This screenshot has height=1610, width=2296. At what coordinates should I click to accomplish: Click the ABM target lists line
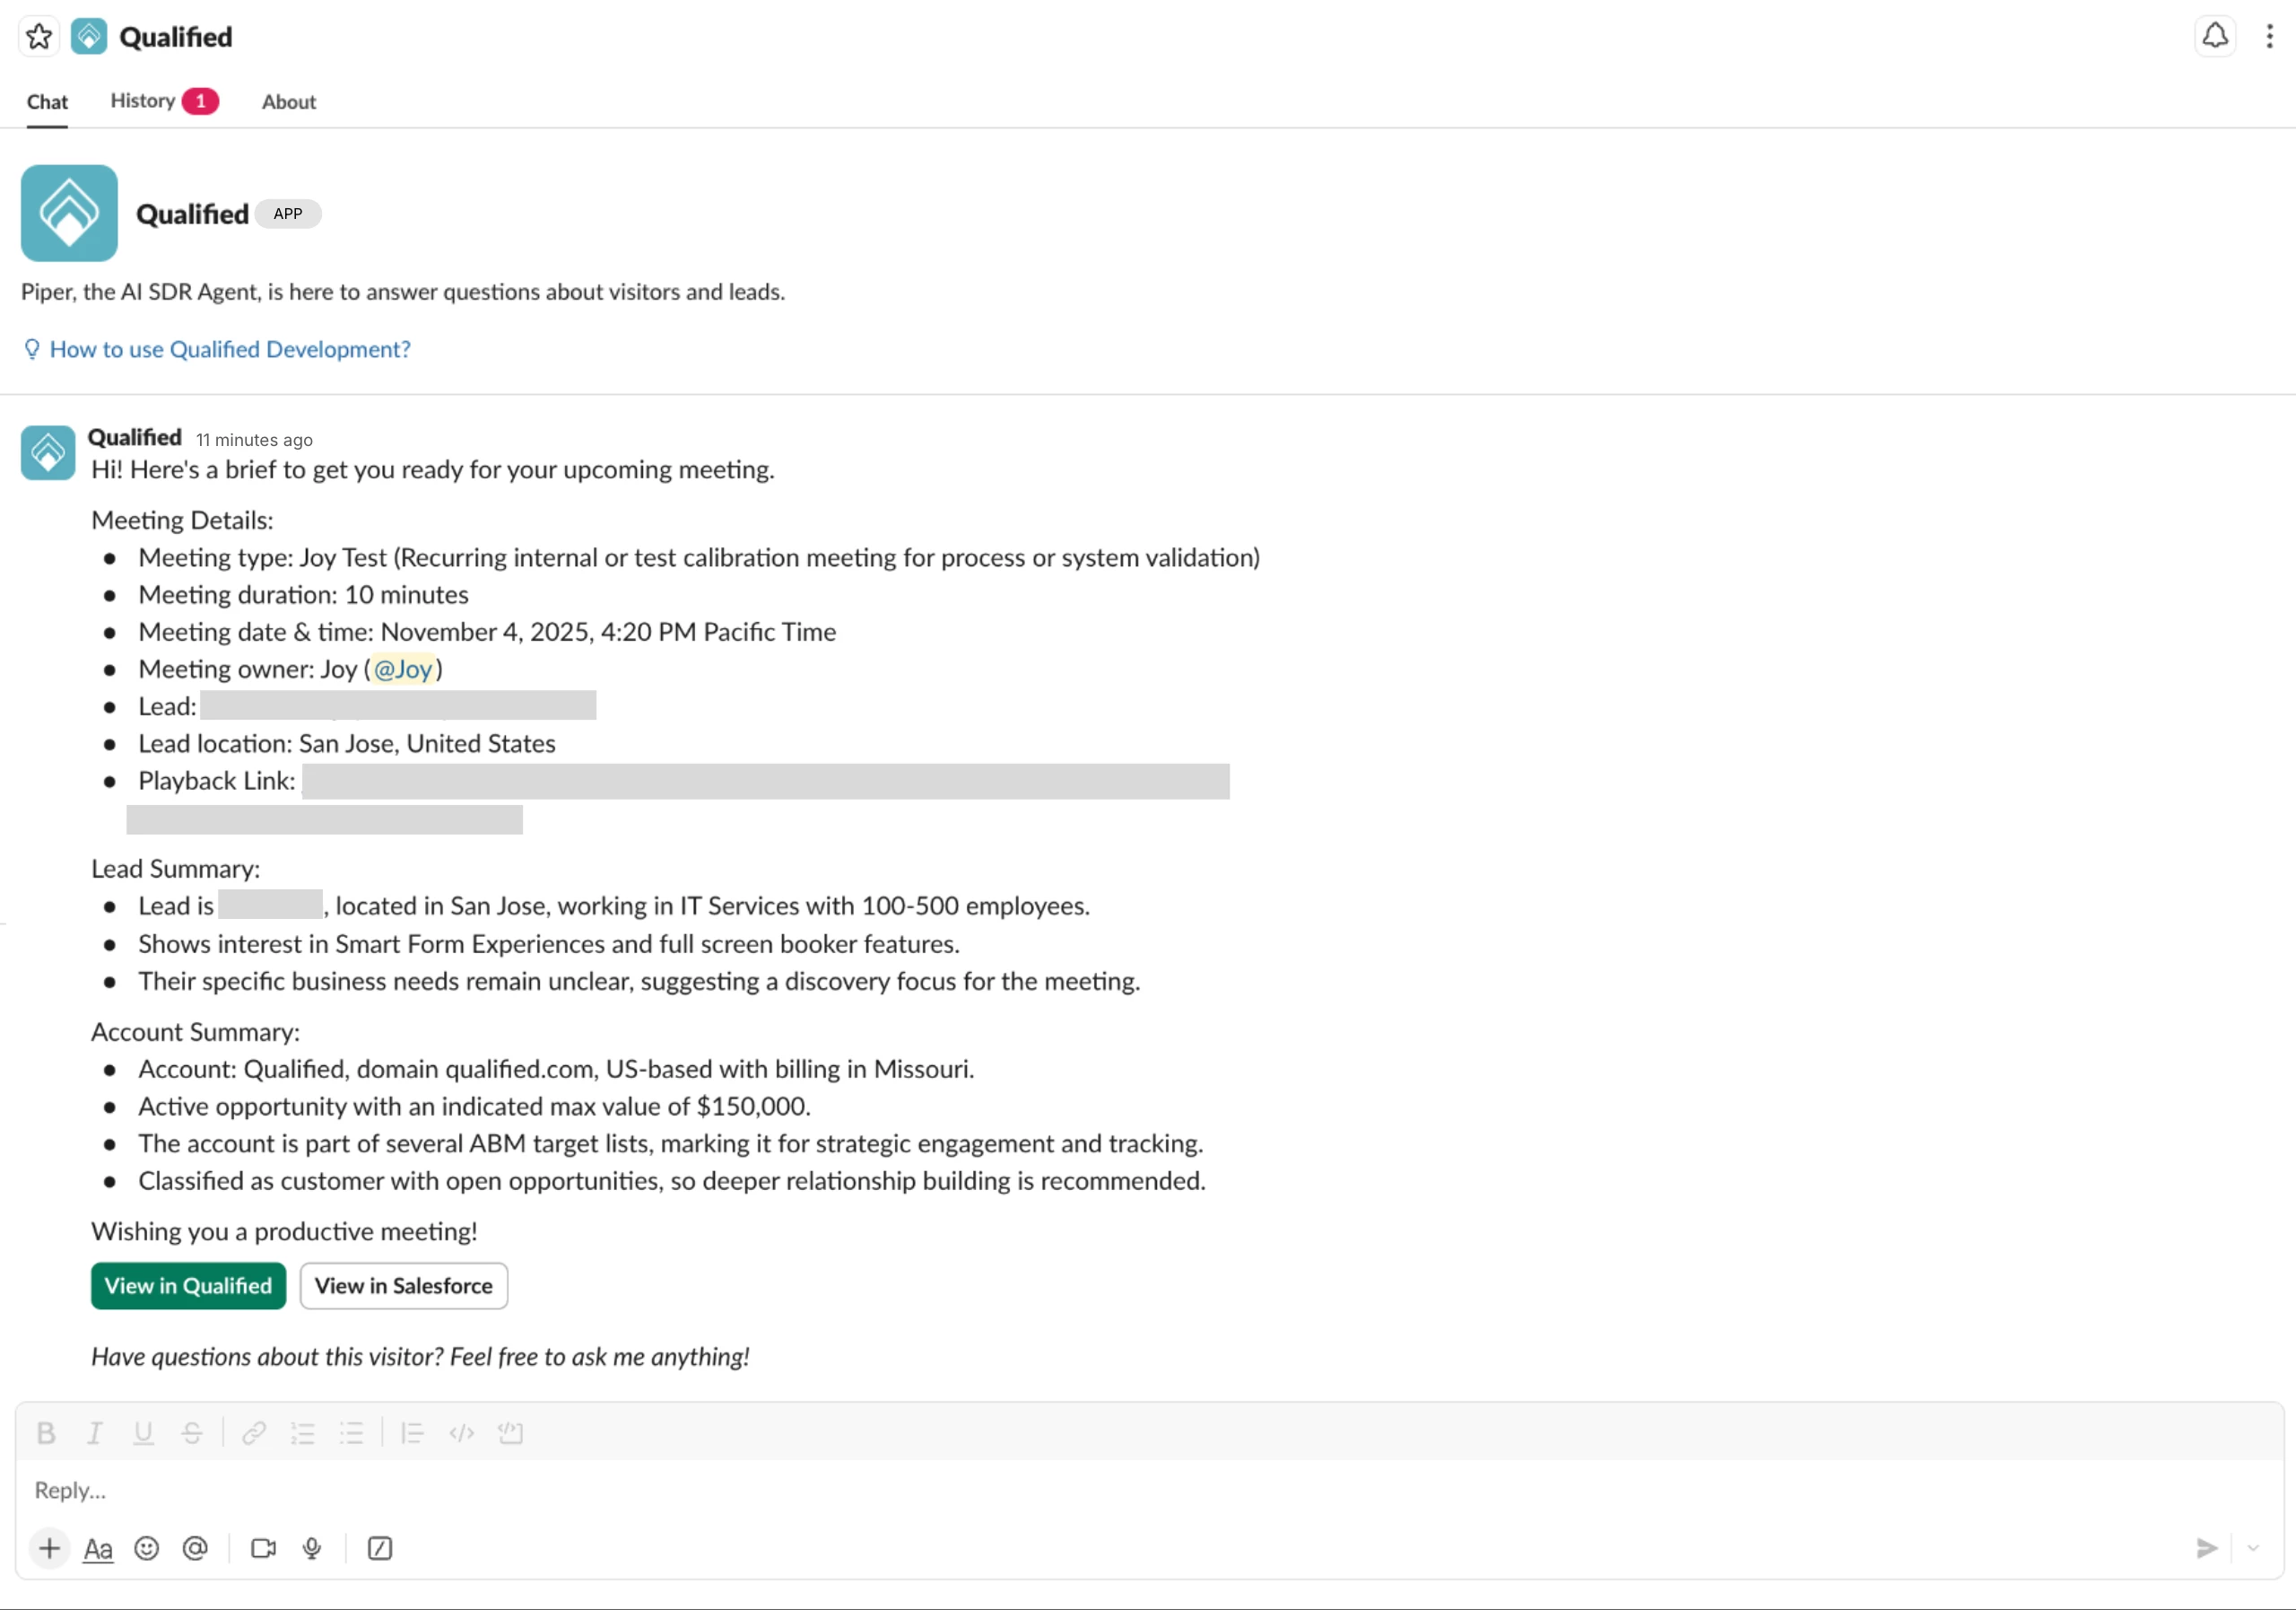pyautogui.click(x=671, y=1143)
